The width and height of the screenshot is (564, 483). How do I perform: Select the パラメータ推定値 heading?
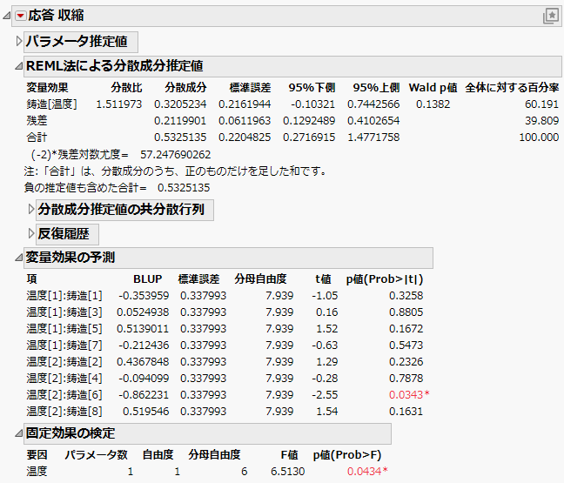[77, 42]
